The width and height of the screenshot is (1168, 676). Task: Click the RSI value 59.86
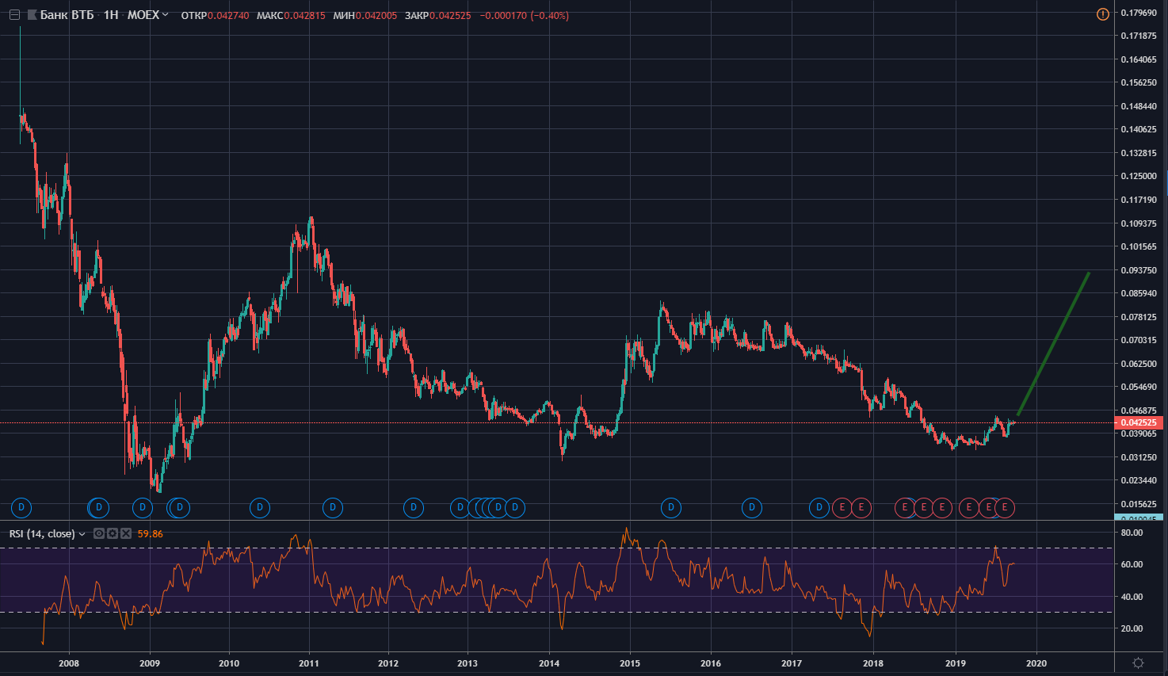pos(151,534)
